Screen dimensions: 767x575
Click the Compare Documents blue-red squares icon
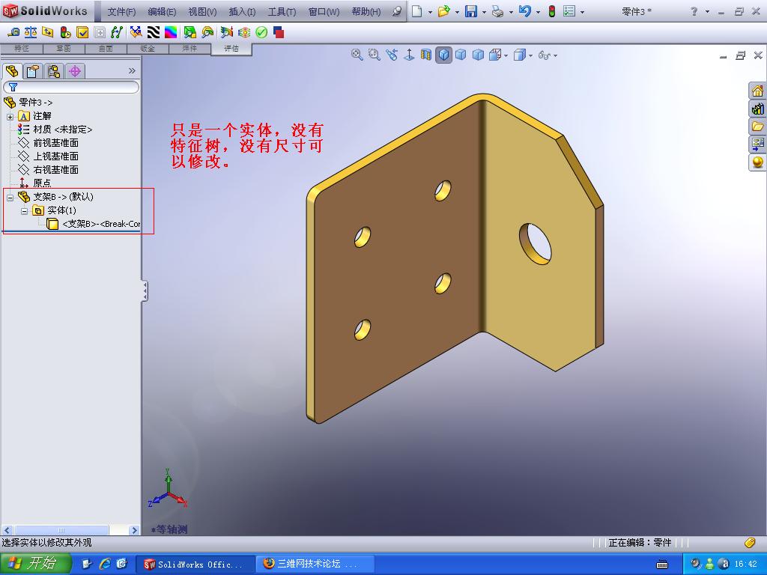pos(279,32)
